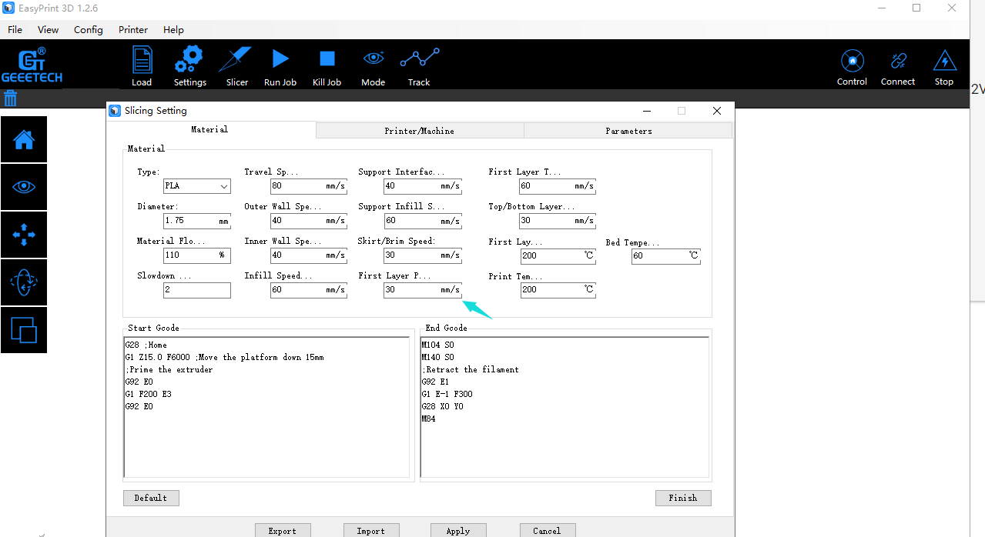Click the 'G1 F200 E3' gcode line

149,394
